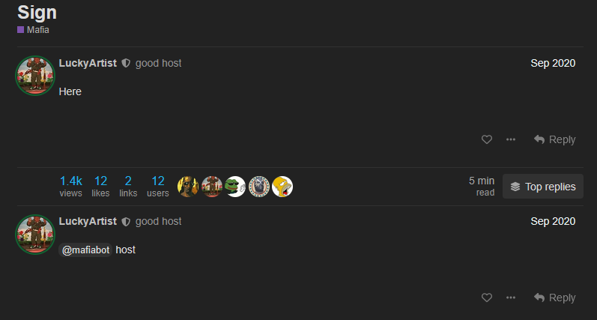Viewport: 597px width, 320px height.
Task: Like the @mafiabot host post
Action: 487,298
